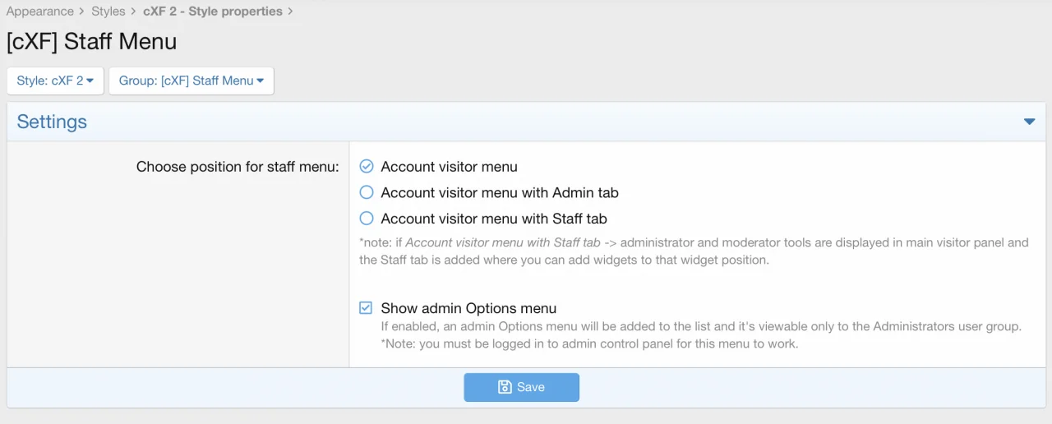1052x424 pixels.
Task: Click the breadcrumb chevron right after Appearance
Action: point(82,12)
